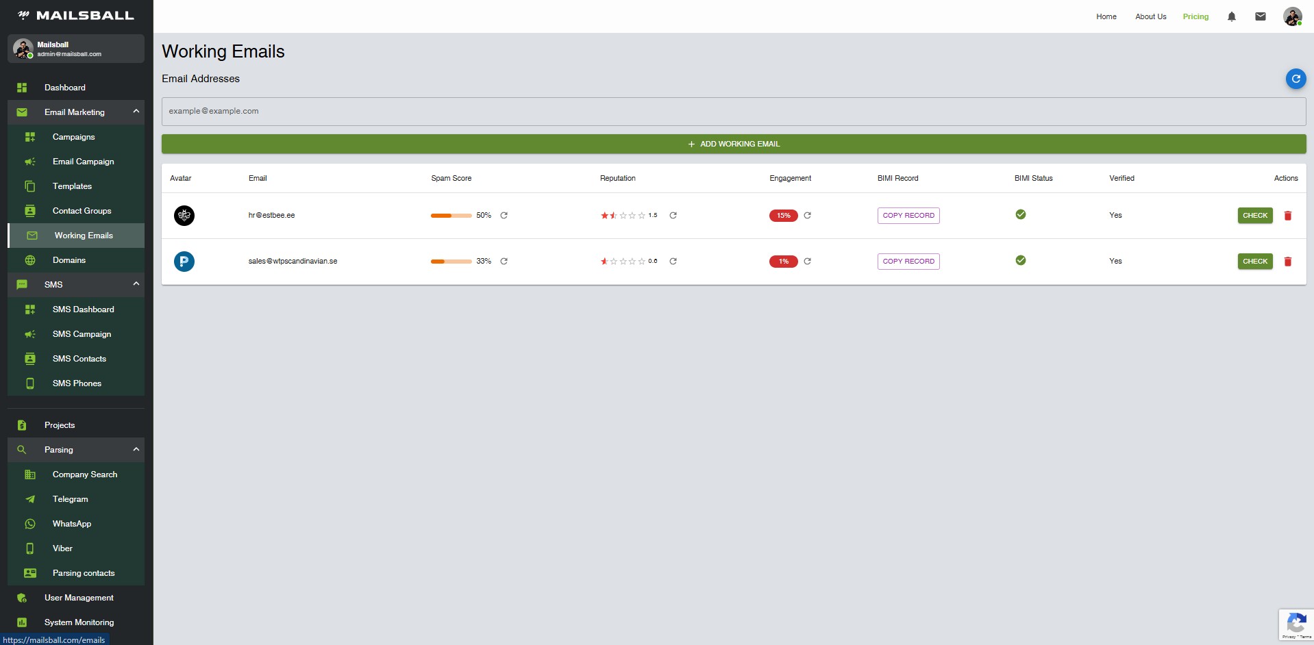1314x645 pixels.
Task: Click BIMI status checkmark for hr@estbee.ee
Action: click(x=1020, y=215)
